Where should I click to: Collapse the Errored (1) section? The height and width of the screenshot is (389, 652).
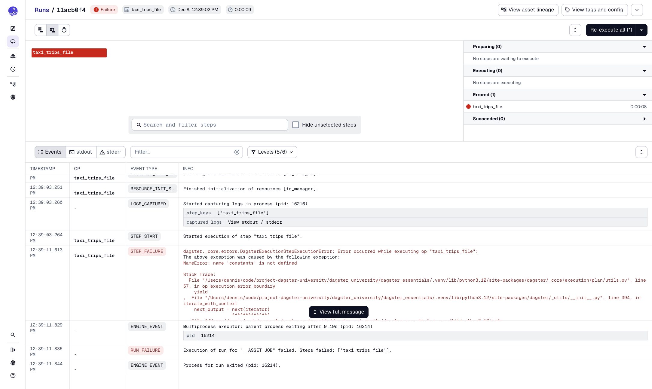click(644, 94)
